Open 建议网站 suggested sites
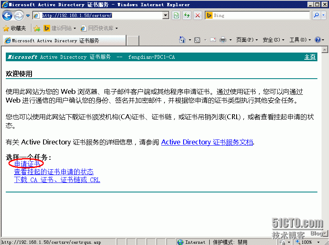 [60, 28]
